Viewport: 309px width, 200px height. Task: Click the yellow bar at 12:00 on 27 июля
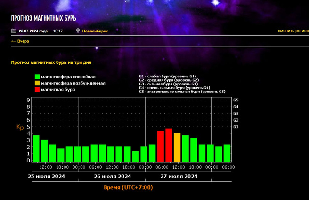click(177, 147)
